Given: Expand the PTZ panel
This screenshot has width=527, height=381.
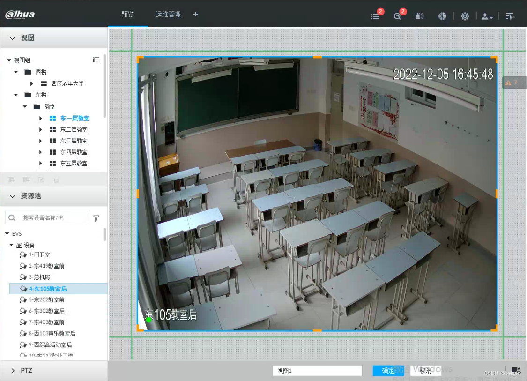Looking at the screenshot, I should tap(13, 371).
